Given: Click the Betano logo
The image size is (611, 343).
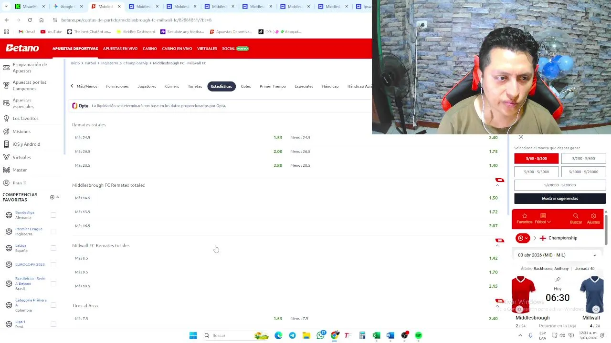Looking at the screenshot, I should (x=22, y=48).
